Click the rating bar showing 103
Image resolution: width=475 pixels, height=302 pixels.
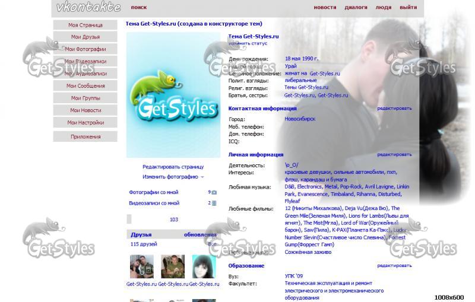click(173, 219)
